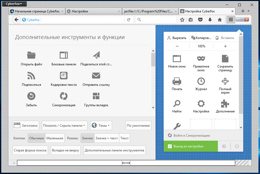Pick the 'Поделиться этой страницей' paper plane icon
This screenshot has width=260, height=174.
point(96,55)
